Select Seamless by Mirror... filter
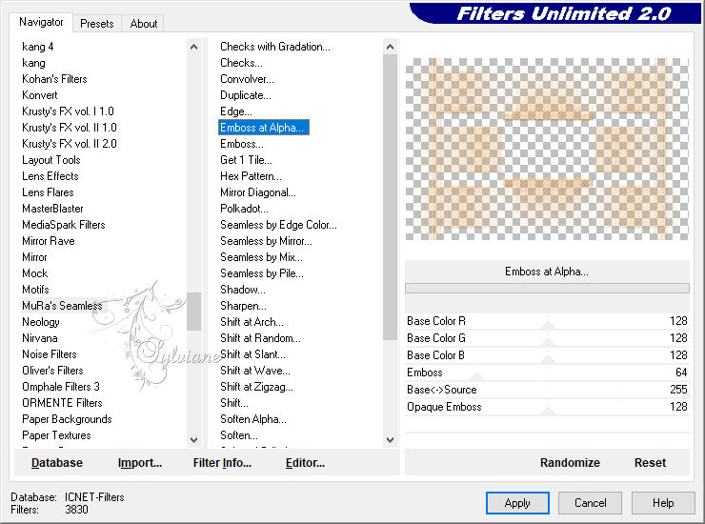This screenshot has height=524, width=705. 266,241
